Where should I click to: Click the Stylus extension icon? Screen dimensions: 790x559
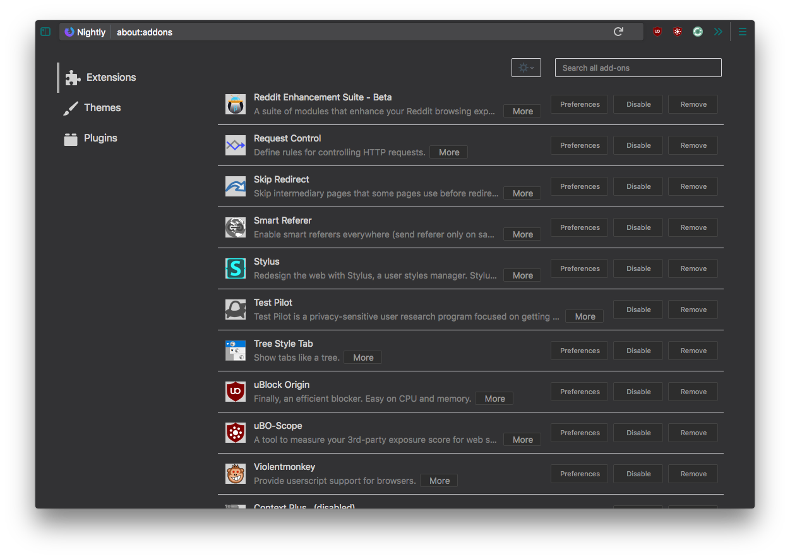tap(236, 268)
